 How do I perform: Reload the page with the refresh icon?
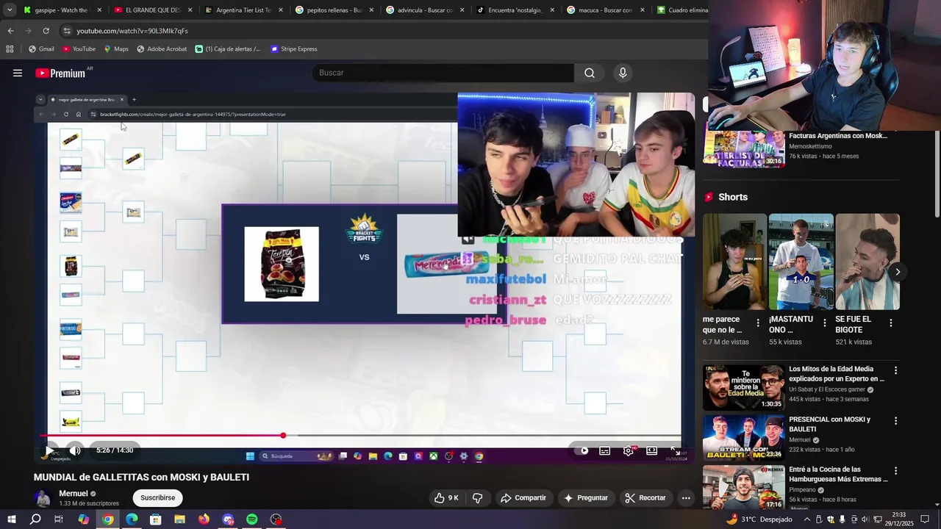click(x=46, y=31)
